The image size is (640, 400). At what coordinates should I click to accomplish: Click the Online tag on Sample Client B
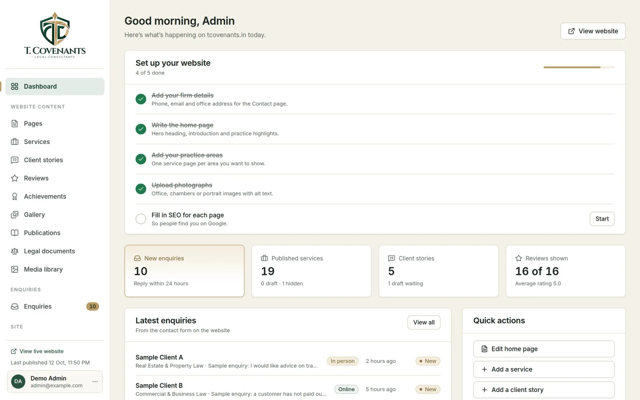pyautogui.click(x=346, y=389)
